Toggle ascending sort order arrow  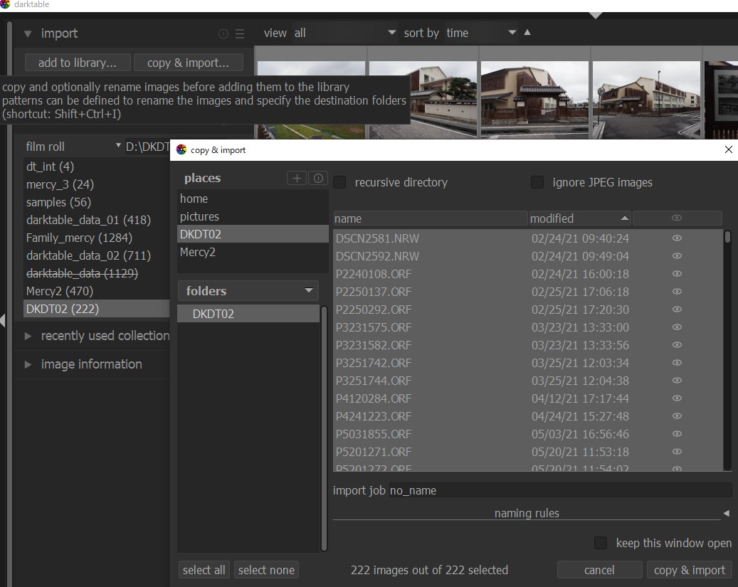click(527, 33)
